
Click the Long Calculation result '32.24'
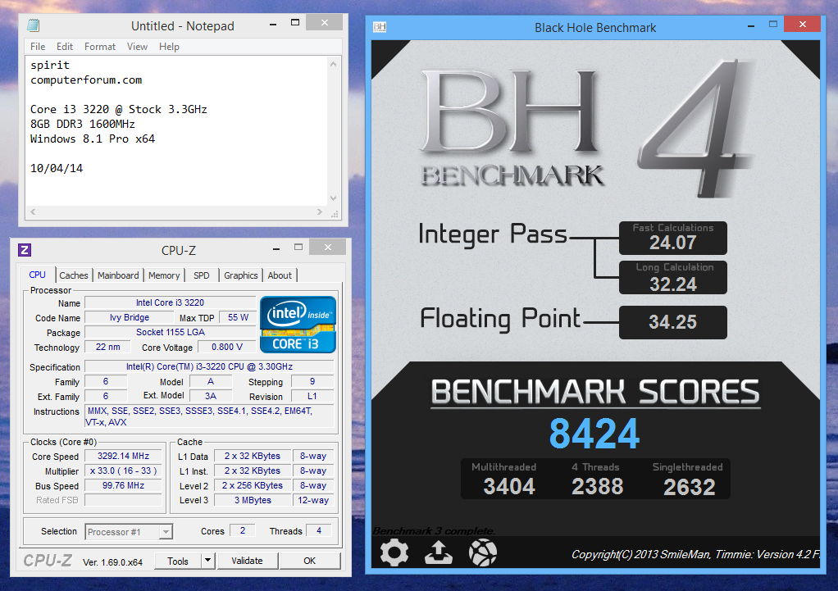point(673,284)
